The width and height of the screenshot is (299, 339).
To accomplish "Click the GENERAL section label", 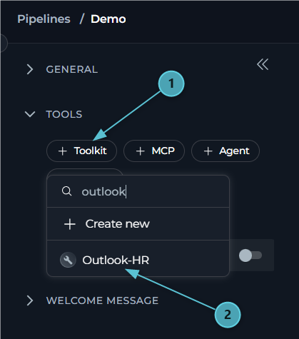I will coord(72,69).
